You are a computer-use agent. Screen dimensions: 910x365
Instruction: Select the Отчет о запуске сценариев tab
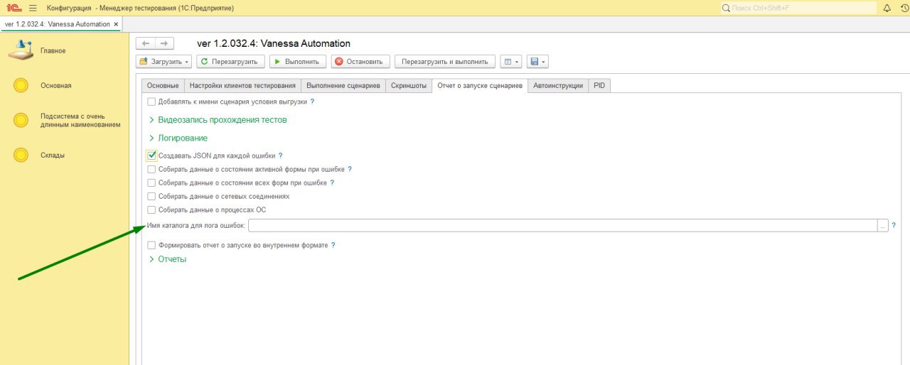point(480,85)
